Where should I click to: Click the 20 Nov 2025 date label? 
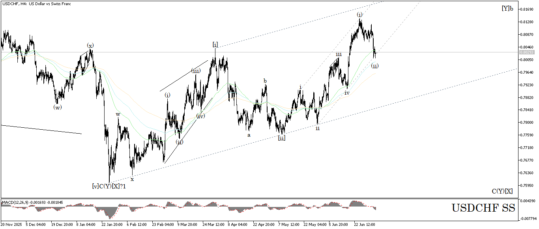click(11, 224)
